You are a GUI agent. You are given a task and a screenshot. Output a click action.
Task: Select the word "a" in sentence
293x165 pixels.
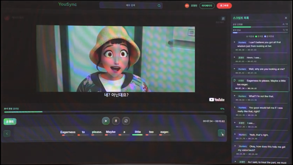[124, 132]
